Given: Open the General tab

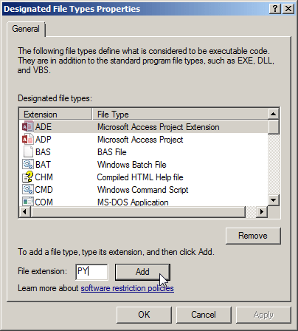Looking at the screenshot, I should pyautogui.click(x=26, y=29).
